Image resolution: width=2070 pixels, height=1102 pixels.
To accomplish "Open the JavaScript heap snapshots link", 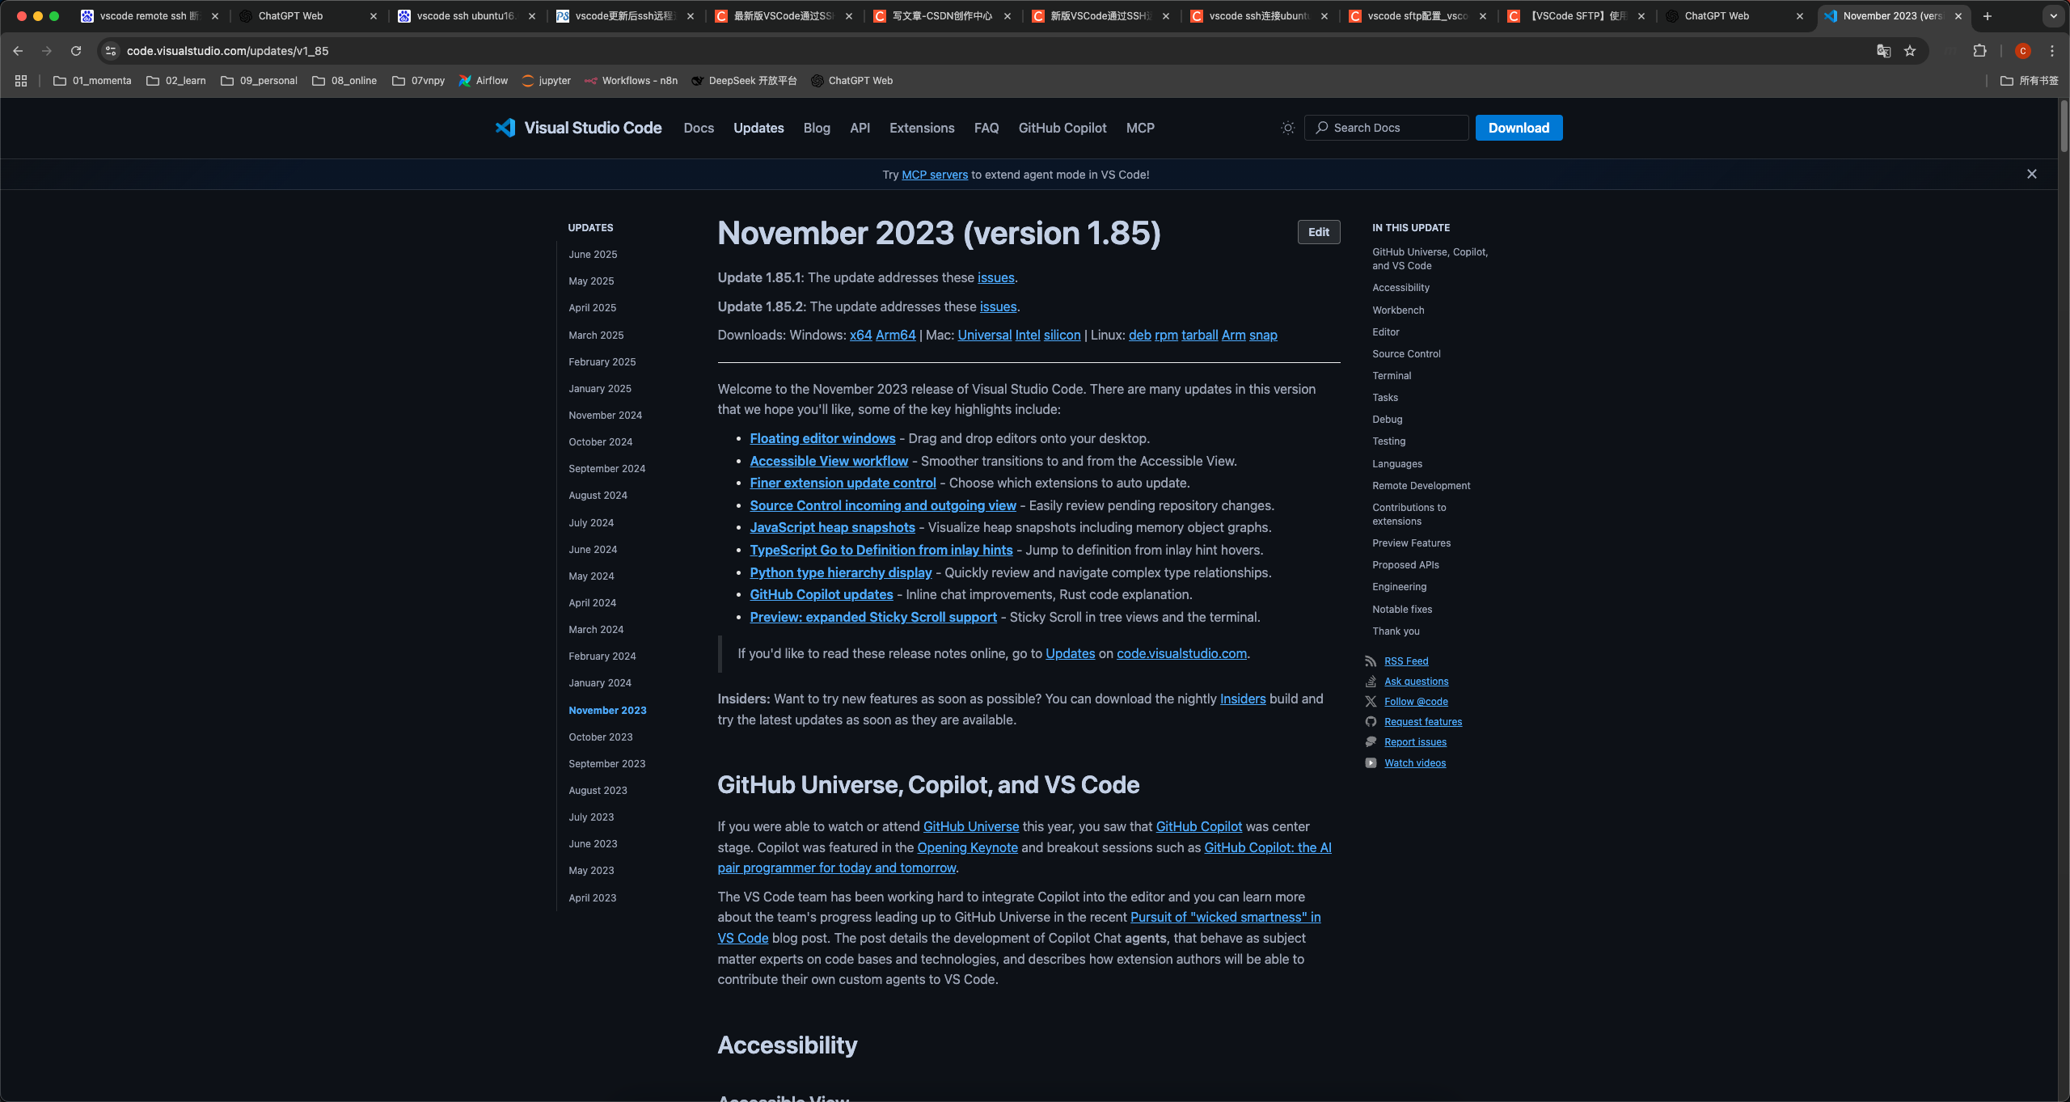I will tap(832, 527).
